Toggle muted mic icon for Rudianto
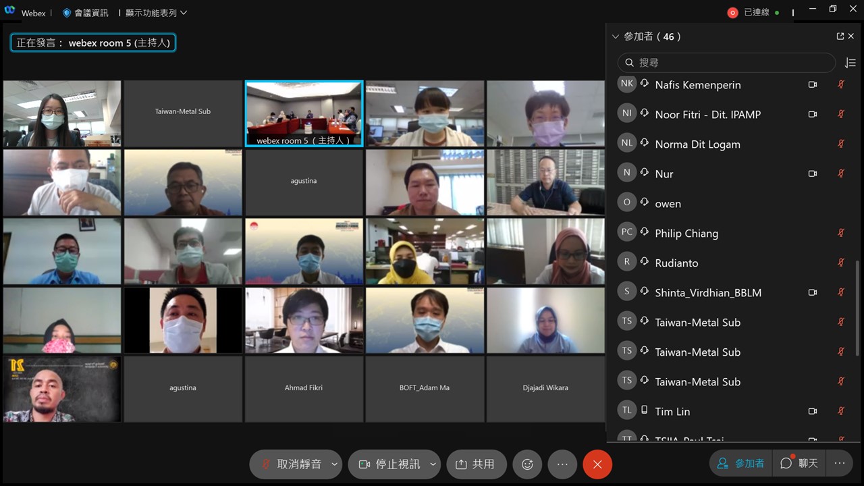 (841, 263)
